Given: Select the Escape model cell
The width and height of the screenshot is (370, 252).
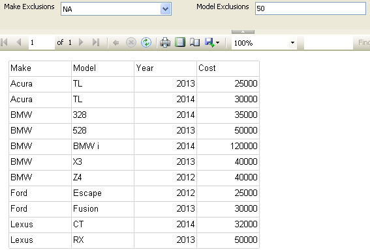Looking at the screenshot, I should 102,193.
